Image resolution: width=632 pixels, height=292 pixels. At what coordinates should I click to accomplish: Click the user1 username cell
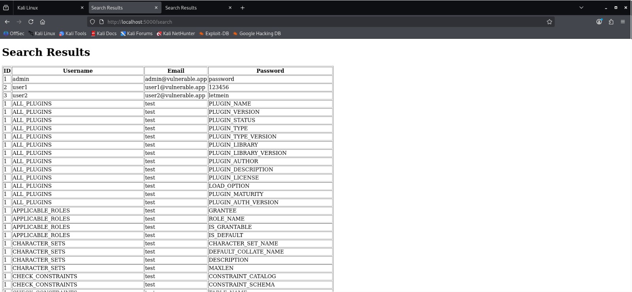[x=78, y=87]
